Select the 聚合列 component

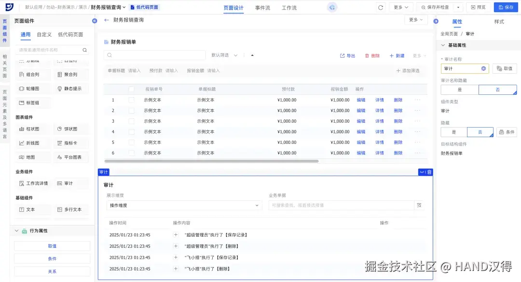pyautogui.click(x=71, y=75)
